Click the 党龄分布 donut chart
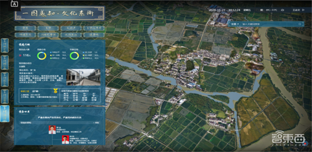The width and height of the screenshot is (312, 152). tap(41, 56)
